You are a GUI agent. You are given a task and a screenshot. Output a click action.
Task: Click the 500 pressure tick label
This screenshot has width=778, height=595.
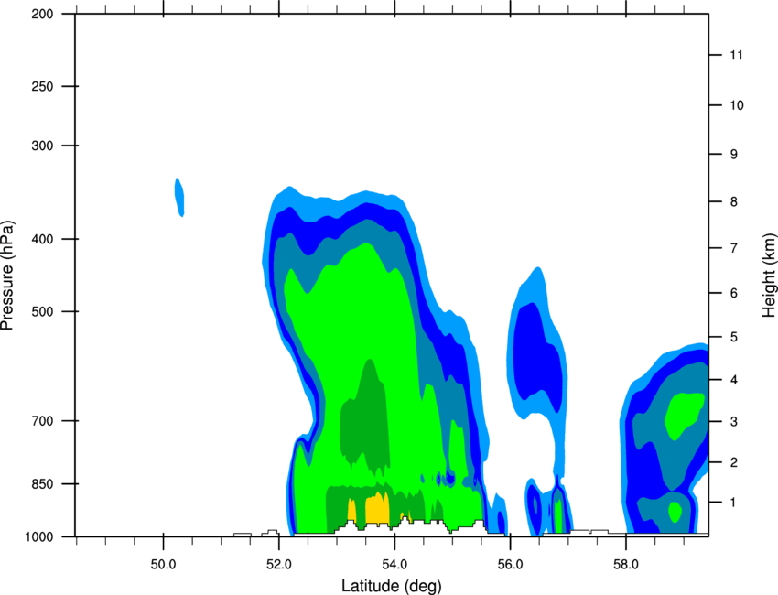(42, 311)
